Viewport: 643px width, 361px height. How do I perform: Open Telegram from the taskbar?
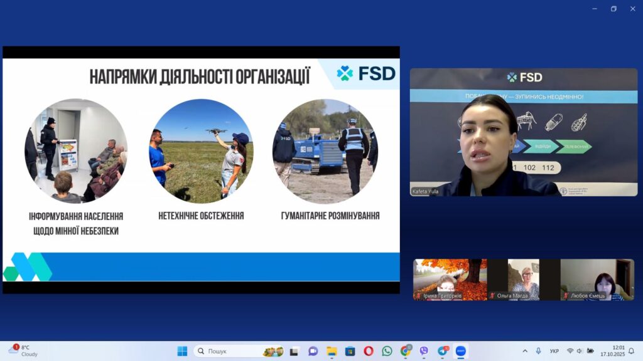click(x=443, y=351)
